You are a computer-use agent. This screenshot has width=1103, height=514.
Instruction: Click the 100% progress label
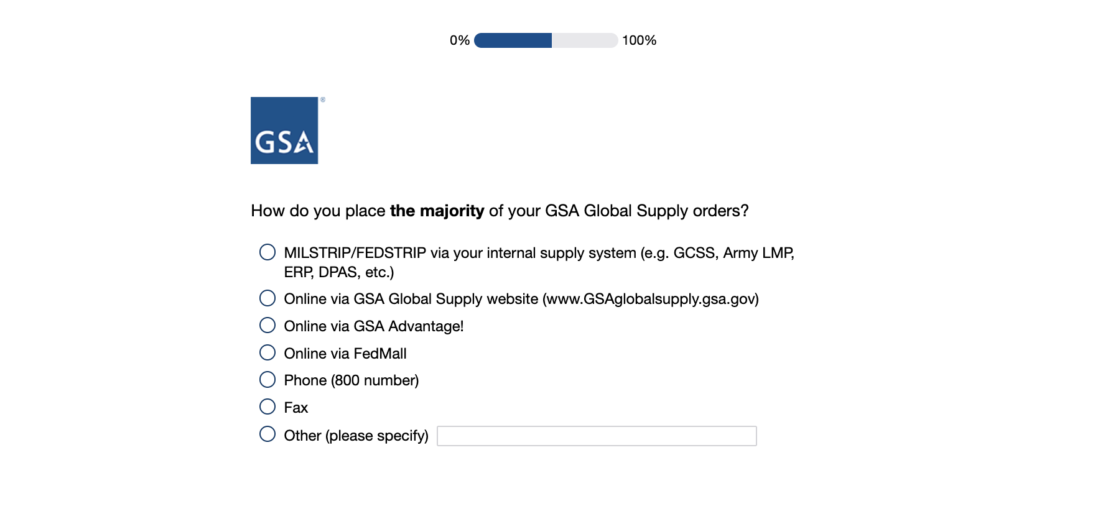[x=639, y=40]
